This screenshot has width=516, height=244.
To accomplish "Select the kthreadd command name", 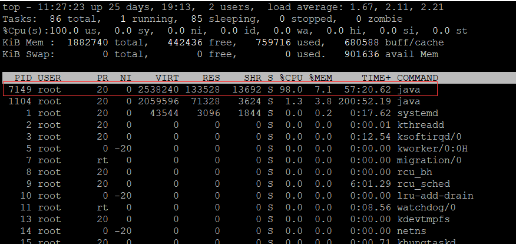I will pos(421,125).
